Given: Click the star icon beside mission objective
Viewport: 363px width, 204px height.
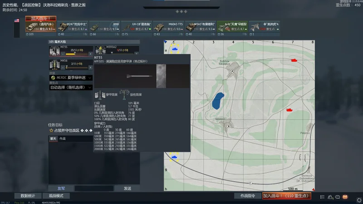Looking at the screenshot, I should (51, 131).
